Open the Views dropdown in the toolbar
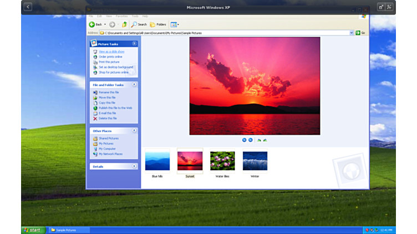 (x=175, y=24)
